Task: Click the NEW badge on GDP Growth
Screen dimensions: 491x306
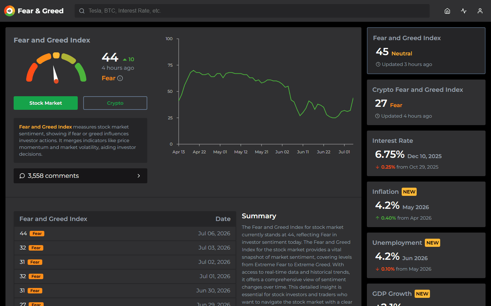Action: click(422, 294)
